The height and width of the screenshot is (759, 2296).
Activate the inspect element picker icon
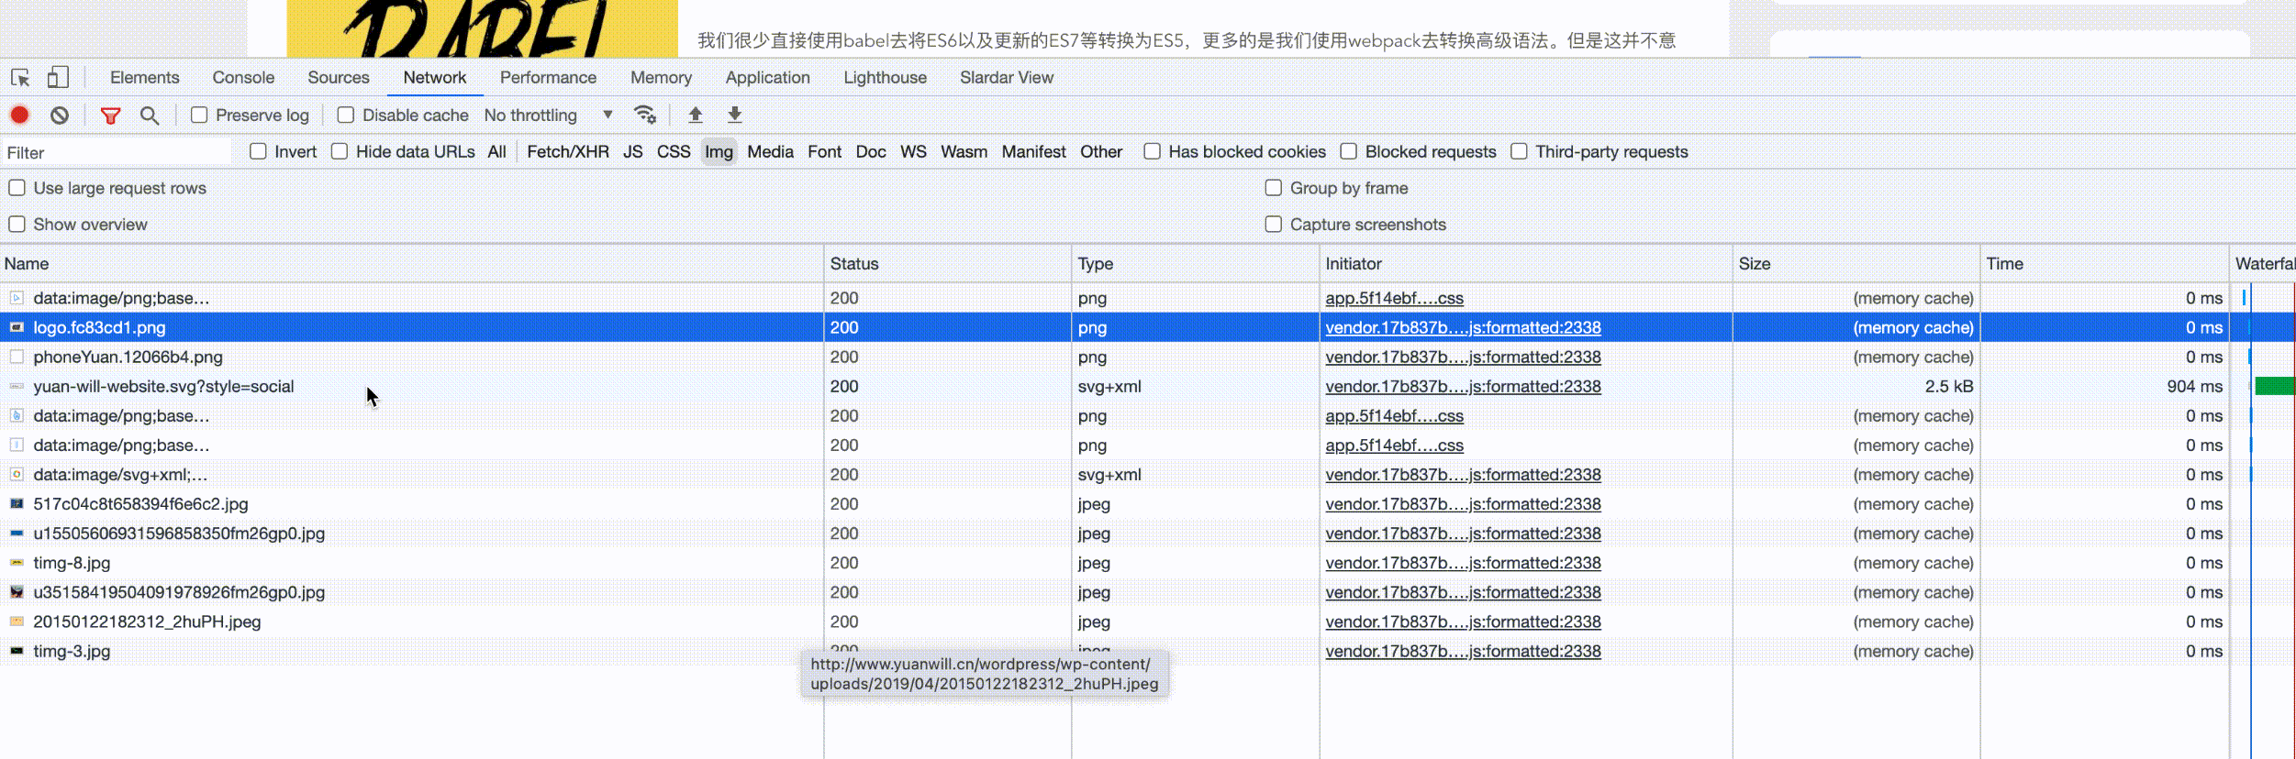point(20,78)
